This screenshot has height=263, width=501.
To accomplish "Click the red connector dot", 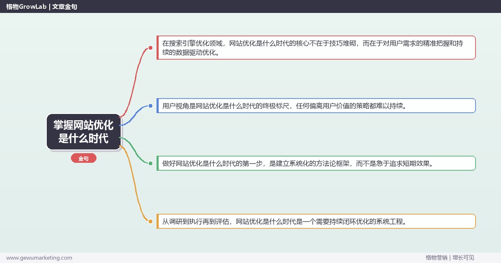I will point(150,48).
